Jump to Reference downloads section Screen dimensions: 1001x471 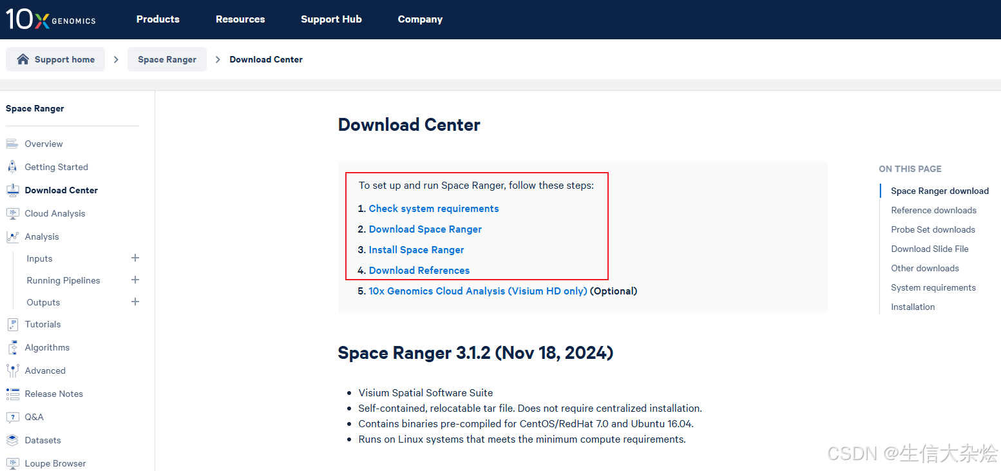pos(933,210)
